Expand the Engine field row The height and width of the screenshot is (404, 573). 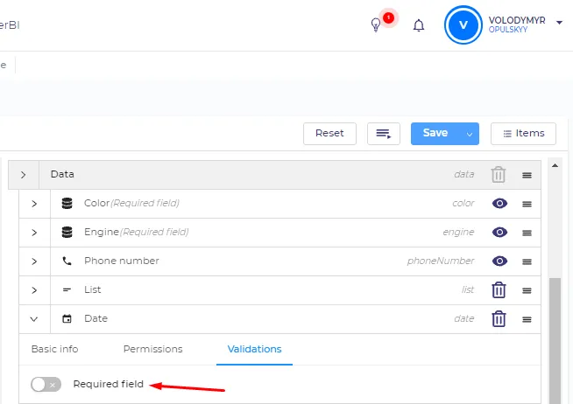point(34,233)
